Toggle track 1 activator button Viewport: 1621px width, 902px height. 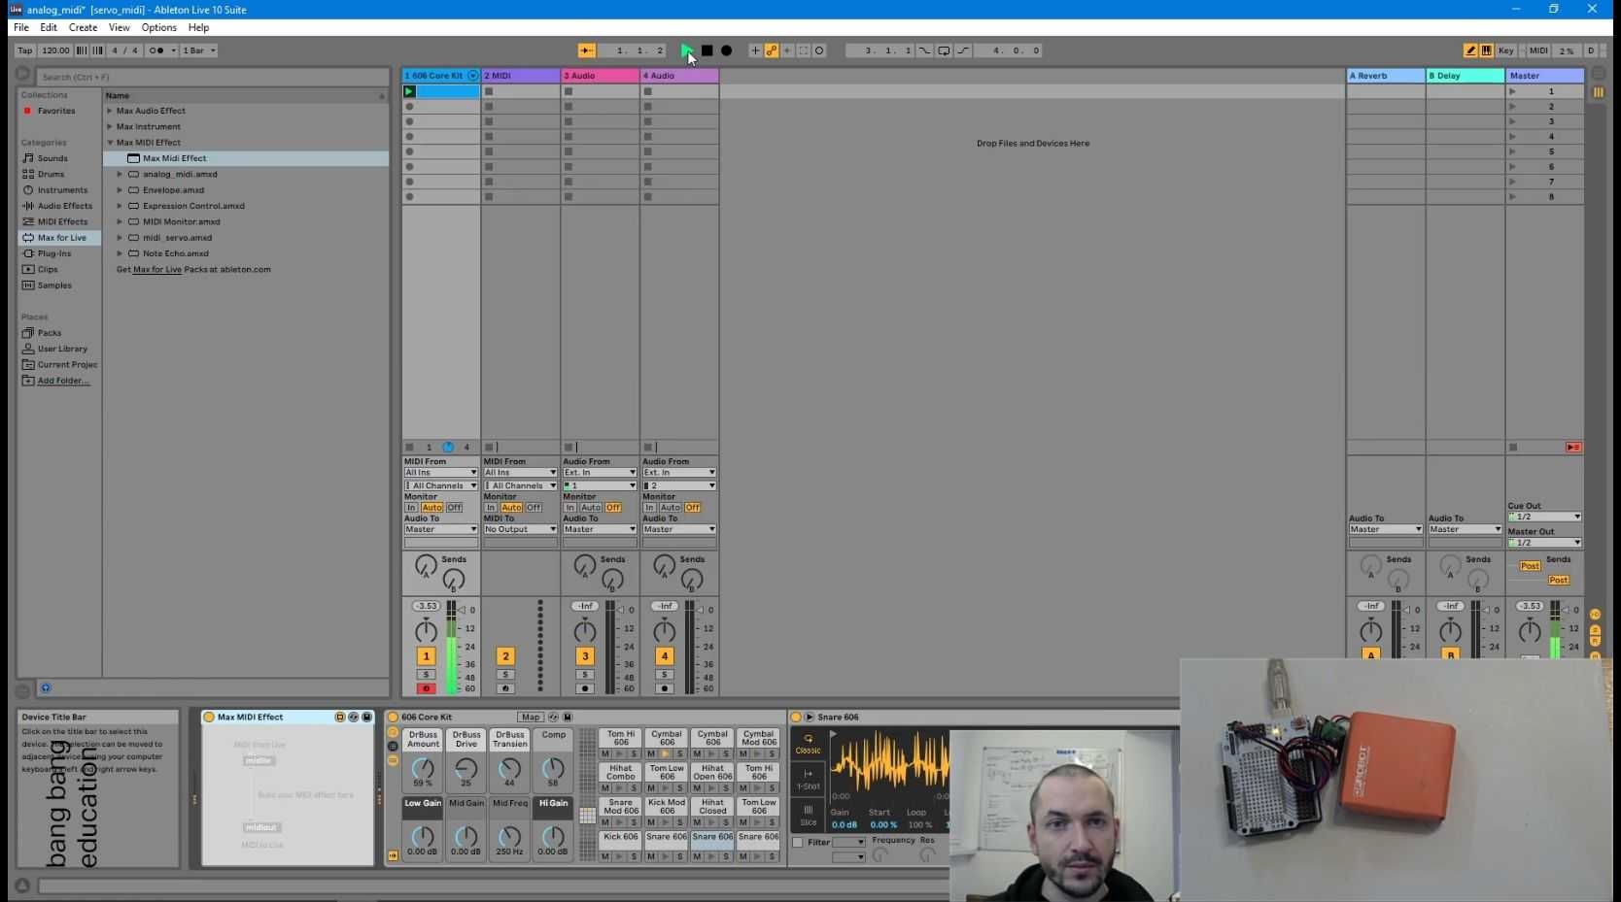tap(426, 656)
